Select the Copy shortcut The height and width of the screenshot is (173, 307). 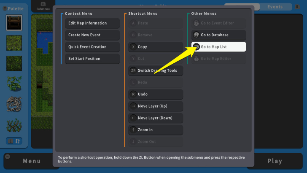[156, 47]
